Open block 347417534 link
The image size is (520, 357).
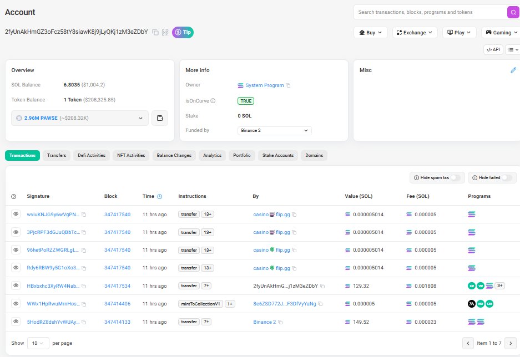click(118, 286)
